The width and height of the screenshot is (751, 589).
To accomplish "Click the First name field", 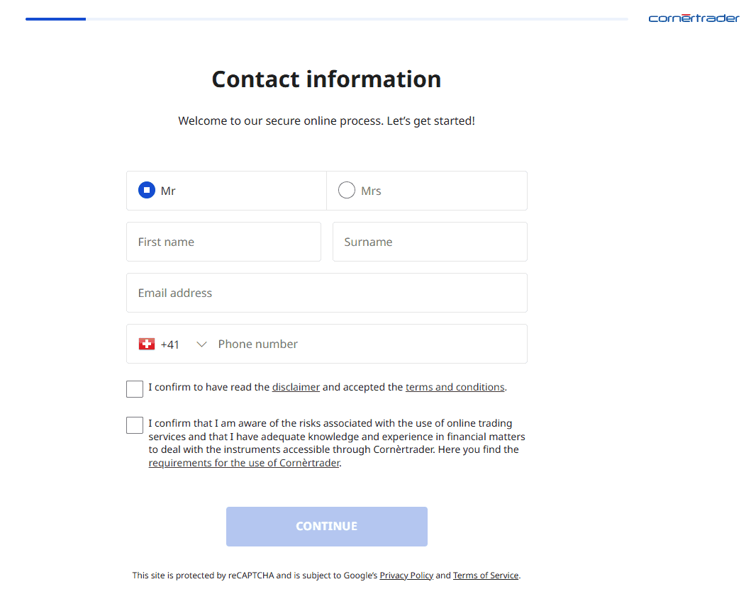I will pyautogui.click(x=223, y=242).
